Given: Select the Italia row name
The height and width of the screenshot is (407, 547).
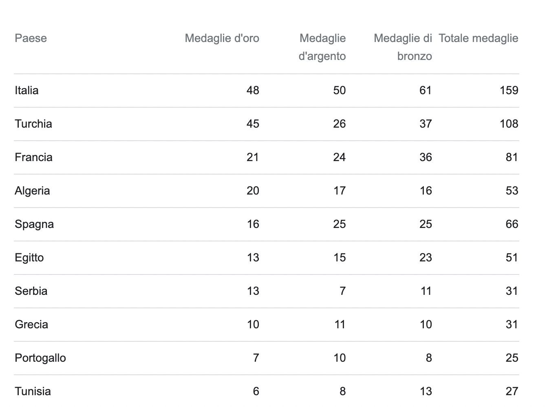Looking at the screenshot, I should (26, 91).
